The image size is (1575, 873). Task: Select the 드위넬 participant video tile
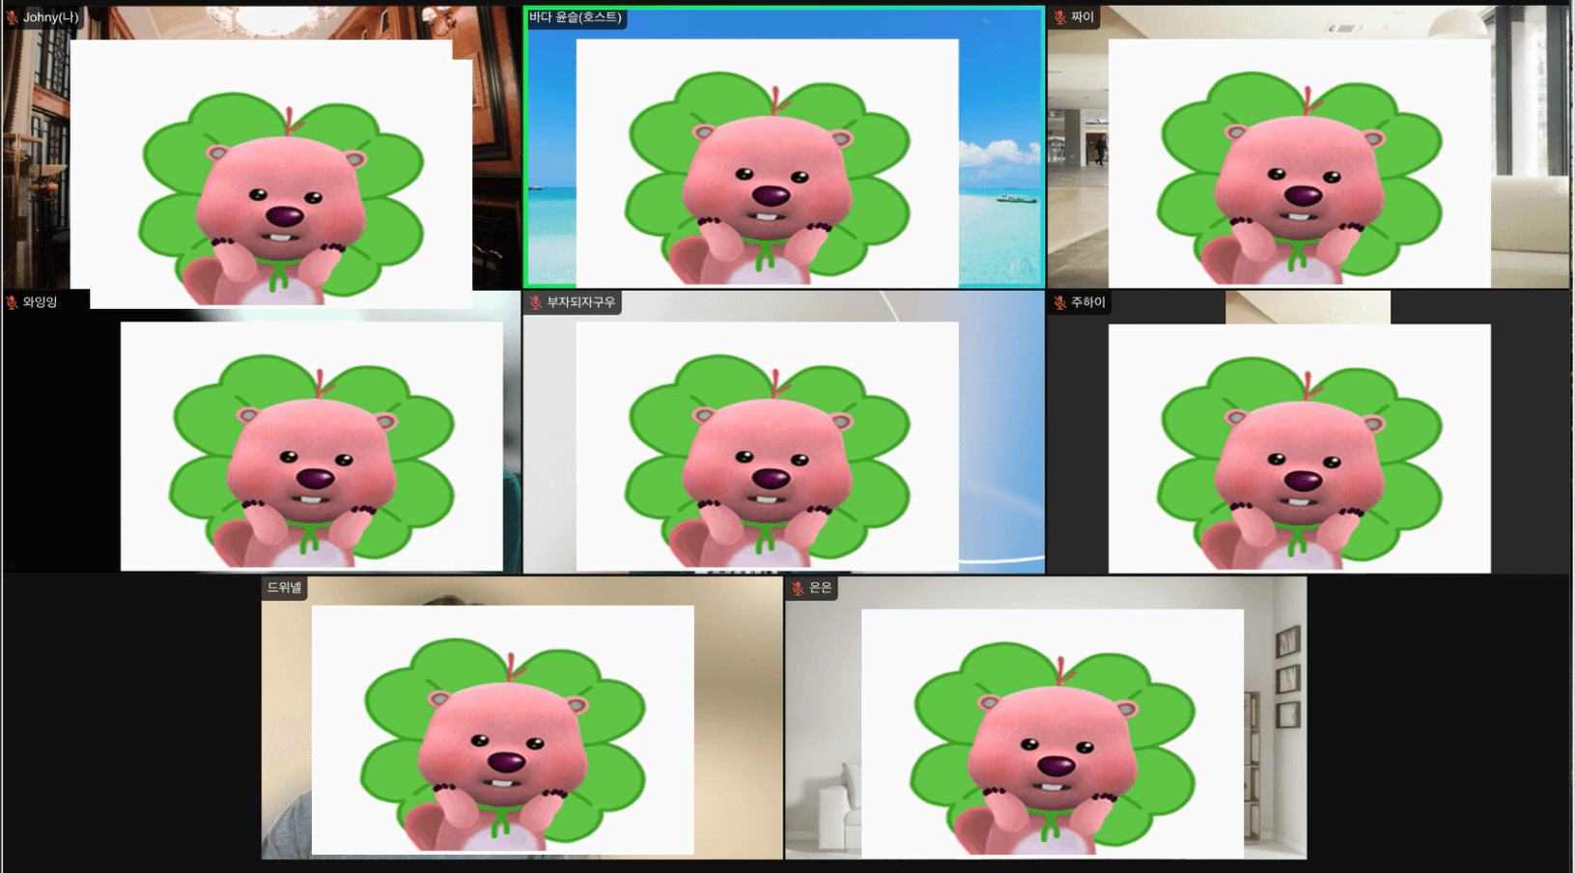click(521, 718)
